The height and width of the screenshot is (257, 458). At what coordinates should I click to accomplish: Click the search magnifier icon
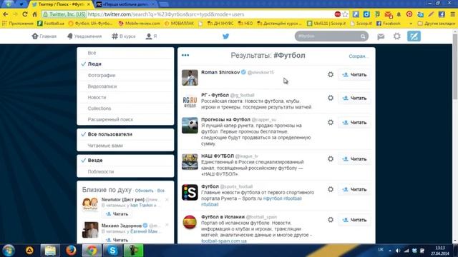[x=363, y=36]
